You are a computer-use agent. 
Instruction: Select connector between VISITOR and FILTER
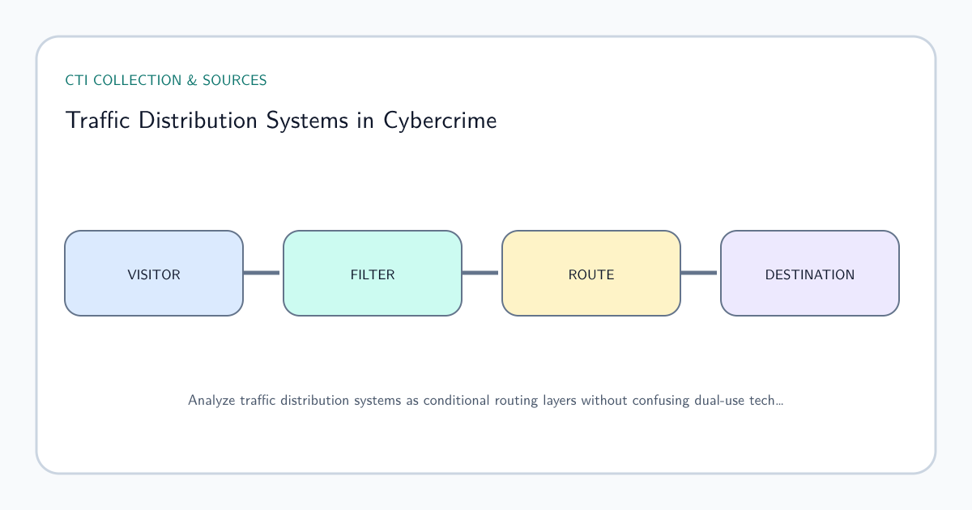pyautogui.click(x=262, y=273)
